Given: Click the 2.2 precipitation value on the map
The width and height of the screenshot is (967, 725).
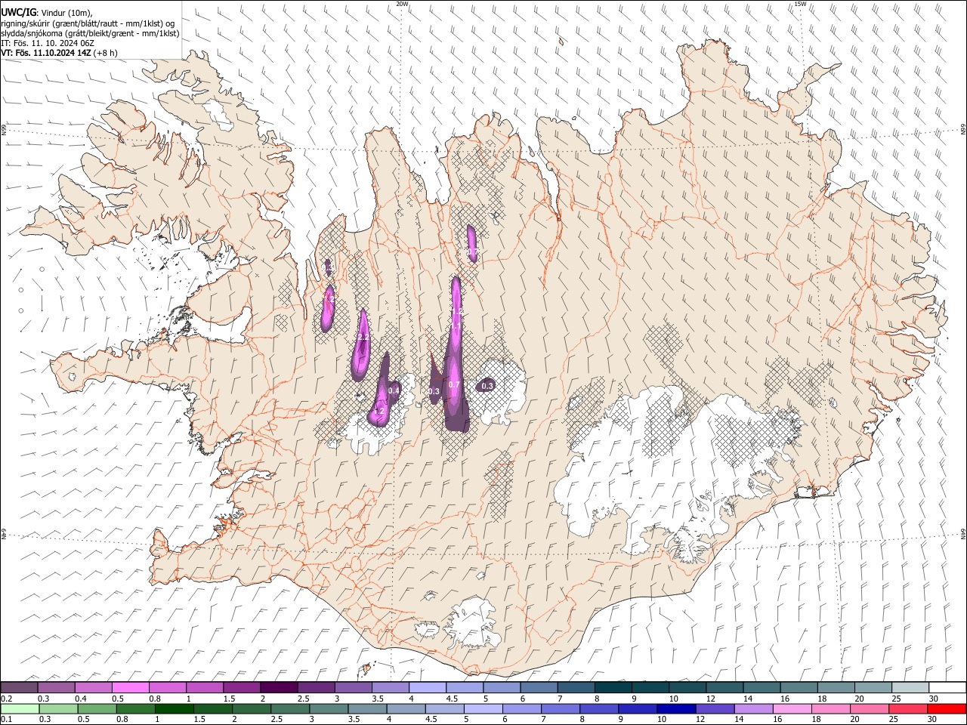Looking at the screenshot, I should coord(363,337).
